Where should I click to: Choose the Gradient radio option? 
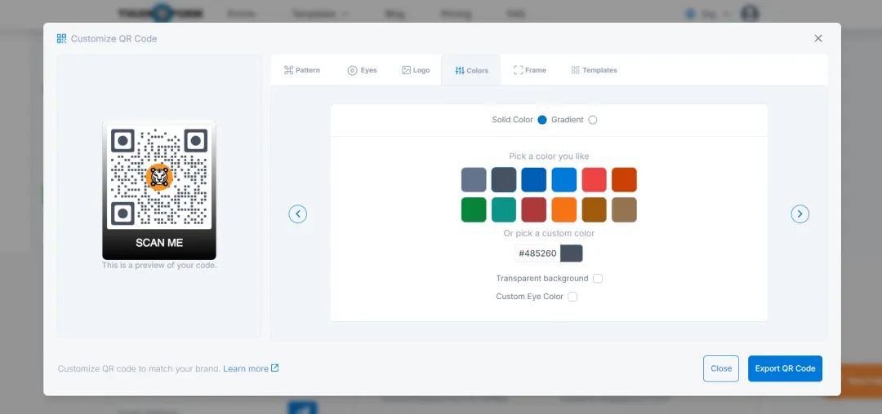[x=592, y=120]
